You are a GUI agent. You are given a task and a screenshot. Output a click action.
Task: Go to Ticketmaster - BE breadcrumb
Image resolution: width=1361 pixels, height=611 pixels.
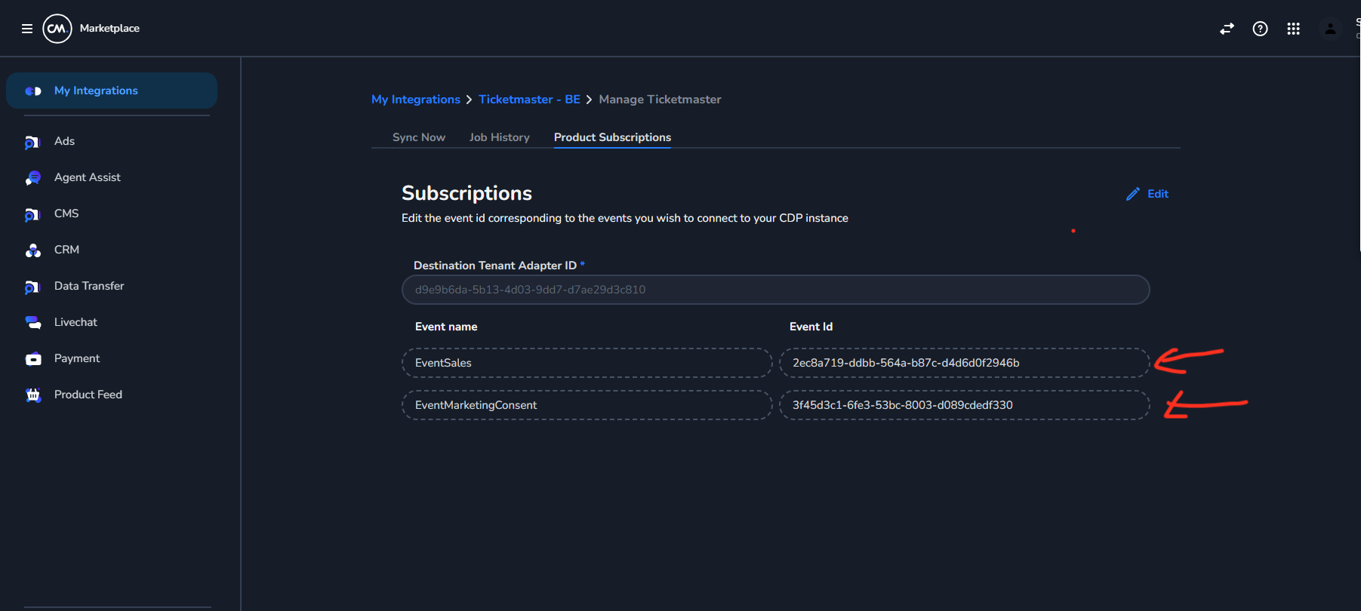coord(529,100)
